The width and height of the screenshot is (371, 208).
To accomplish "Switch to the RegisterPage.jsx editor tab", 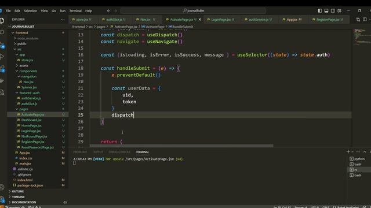I will point(329,20).
